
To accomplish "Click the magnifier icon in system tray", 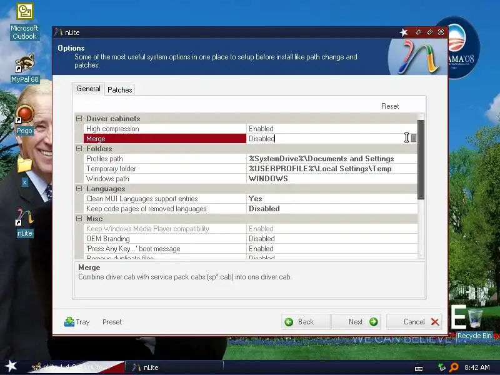I will pos(454,367).
